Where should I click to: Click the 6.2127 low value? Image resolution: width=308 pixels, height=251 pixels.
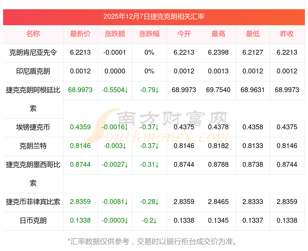[253, 53]
